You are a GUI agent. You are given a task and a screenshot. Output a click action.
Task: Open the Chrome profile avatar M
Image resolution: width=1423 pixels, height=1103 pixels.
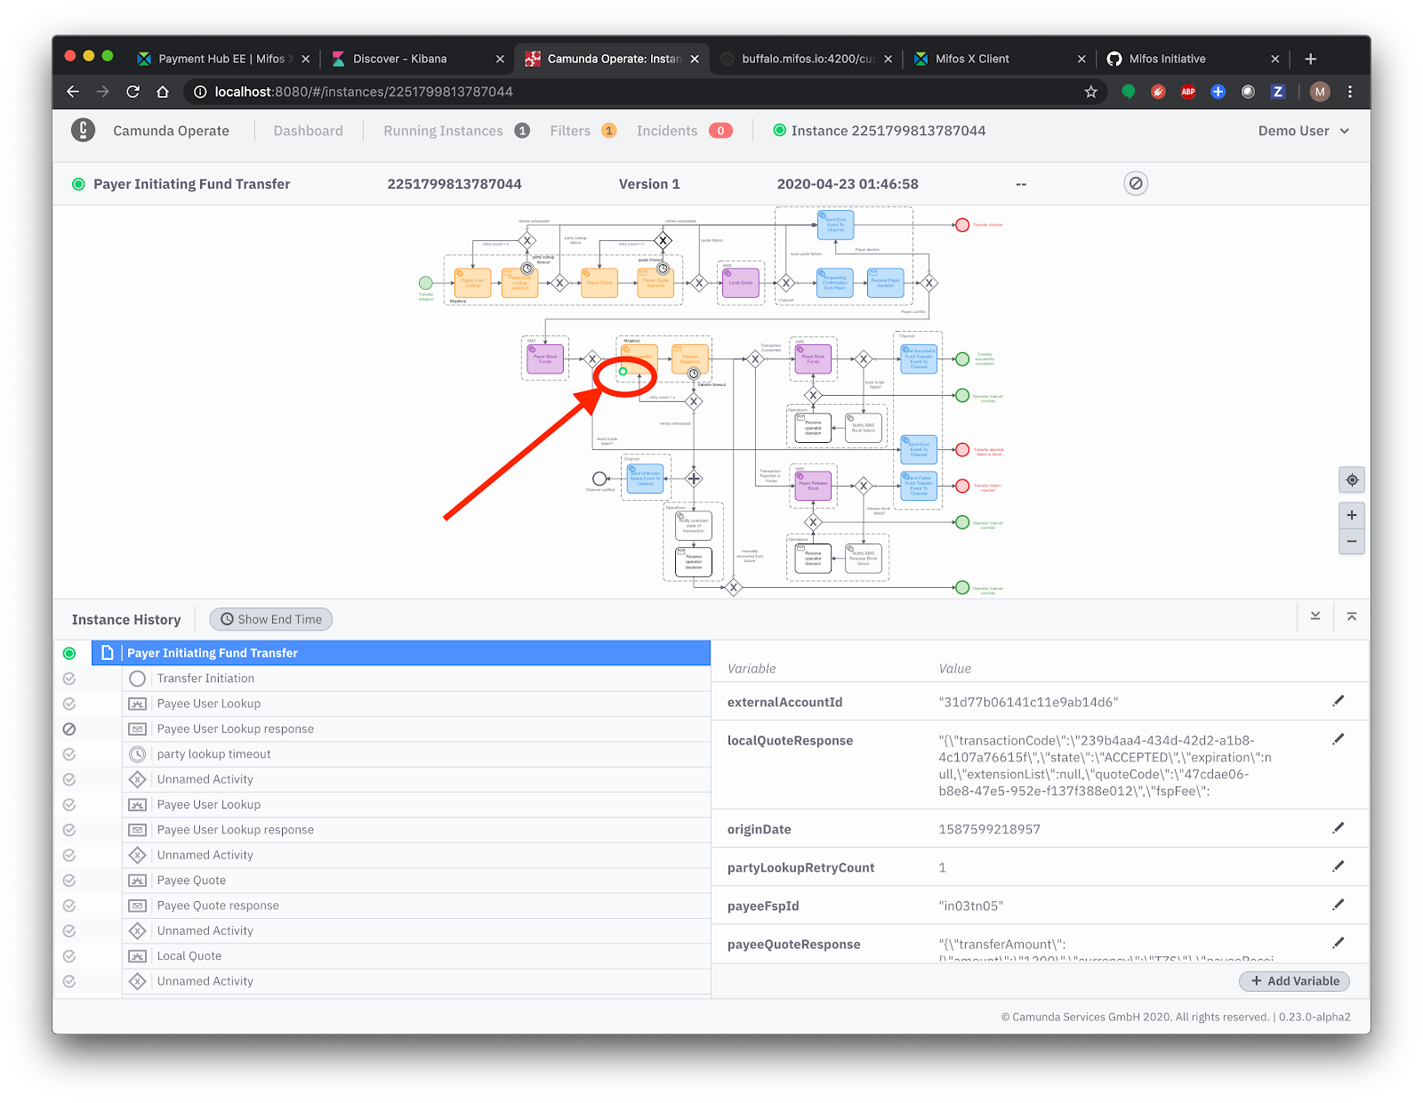click(x=1320, y=92)
